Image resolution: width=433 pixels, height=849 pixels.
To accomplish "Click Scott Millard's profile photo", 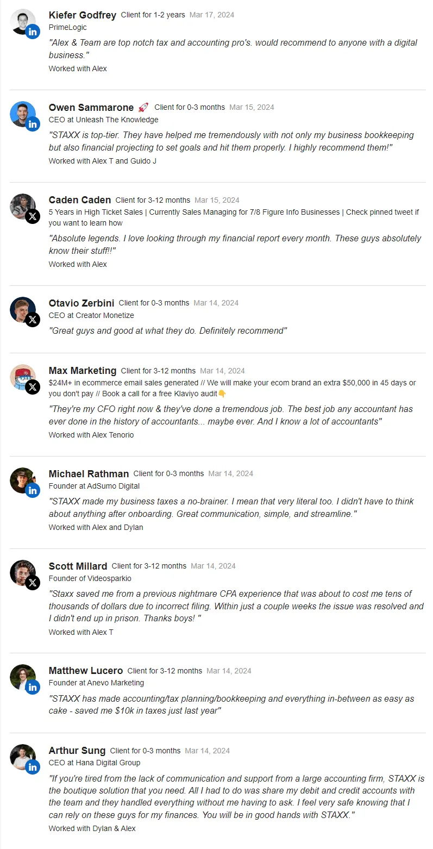I will (x=21, y=572).
